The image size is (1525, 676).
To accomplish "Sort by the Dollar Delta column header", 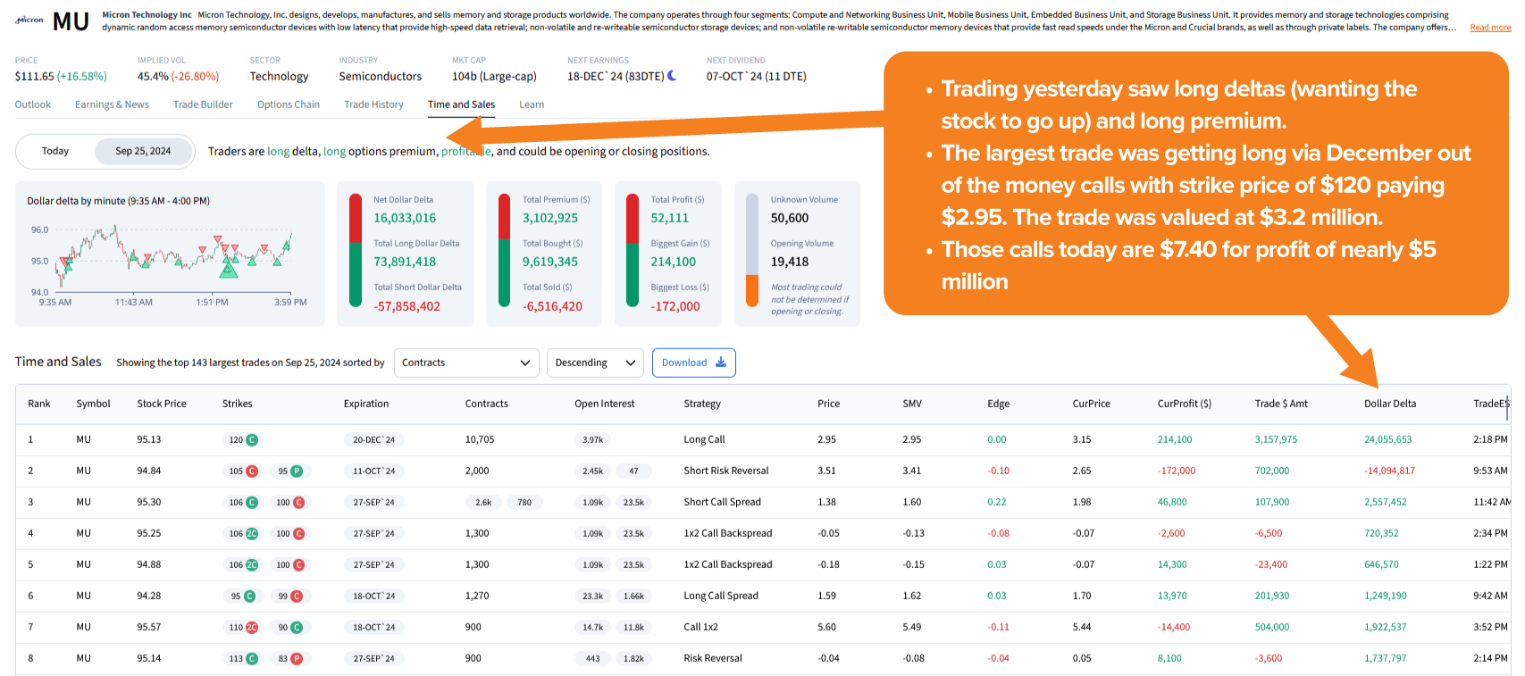I will click(1390, 404).
